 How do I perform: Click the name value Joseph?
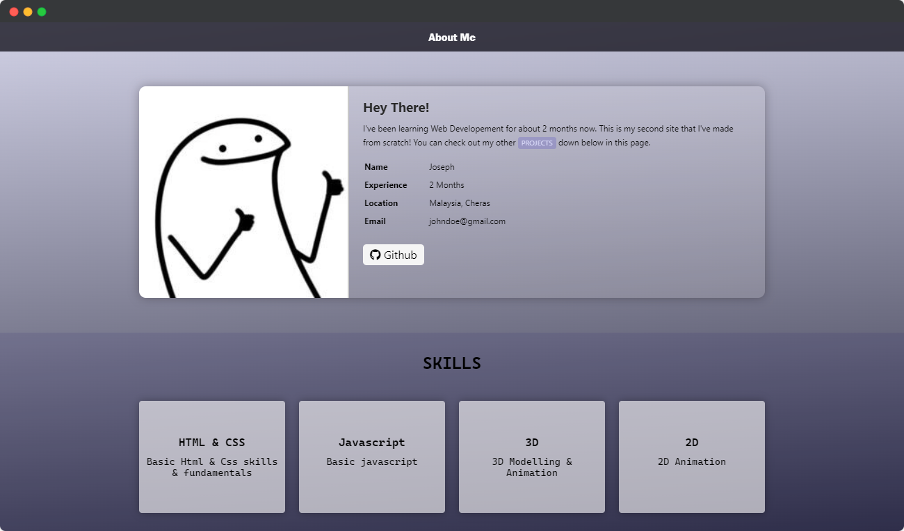point(442,167)
